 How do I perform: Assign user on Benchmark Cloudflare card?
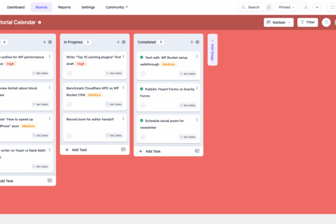(69, 104)
